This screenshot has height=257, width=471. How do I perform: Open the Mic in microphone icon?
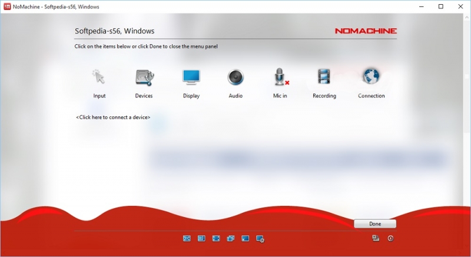[281, 77]
